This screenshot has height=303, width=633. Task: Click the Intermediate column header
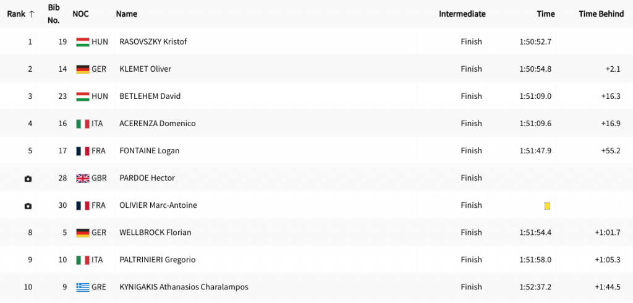coord(462,14)
